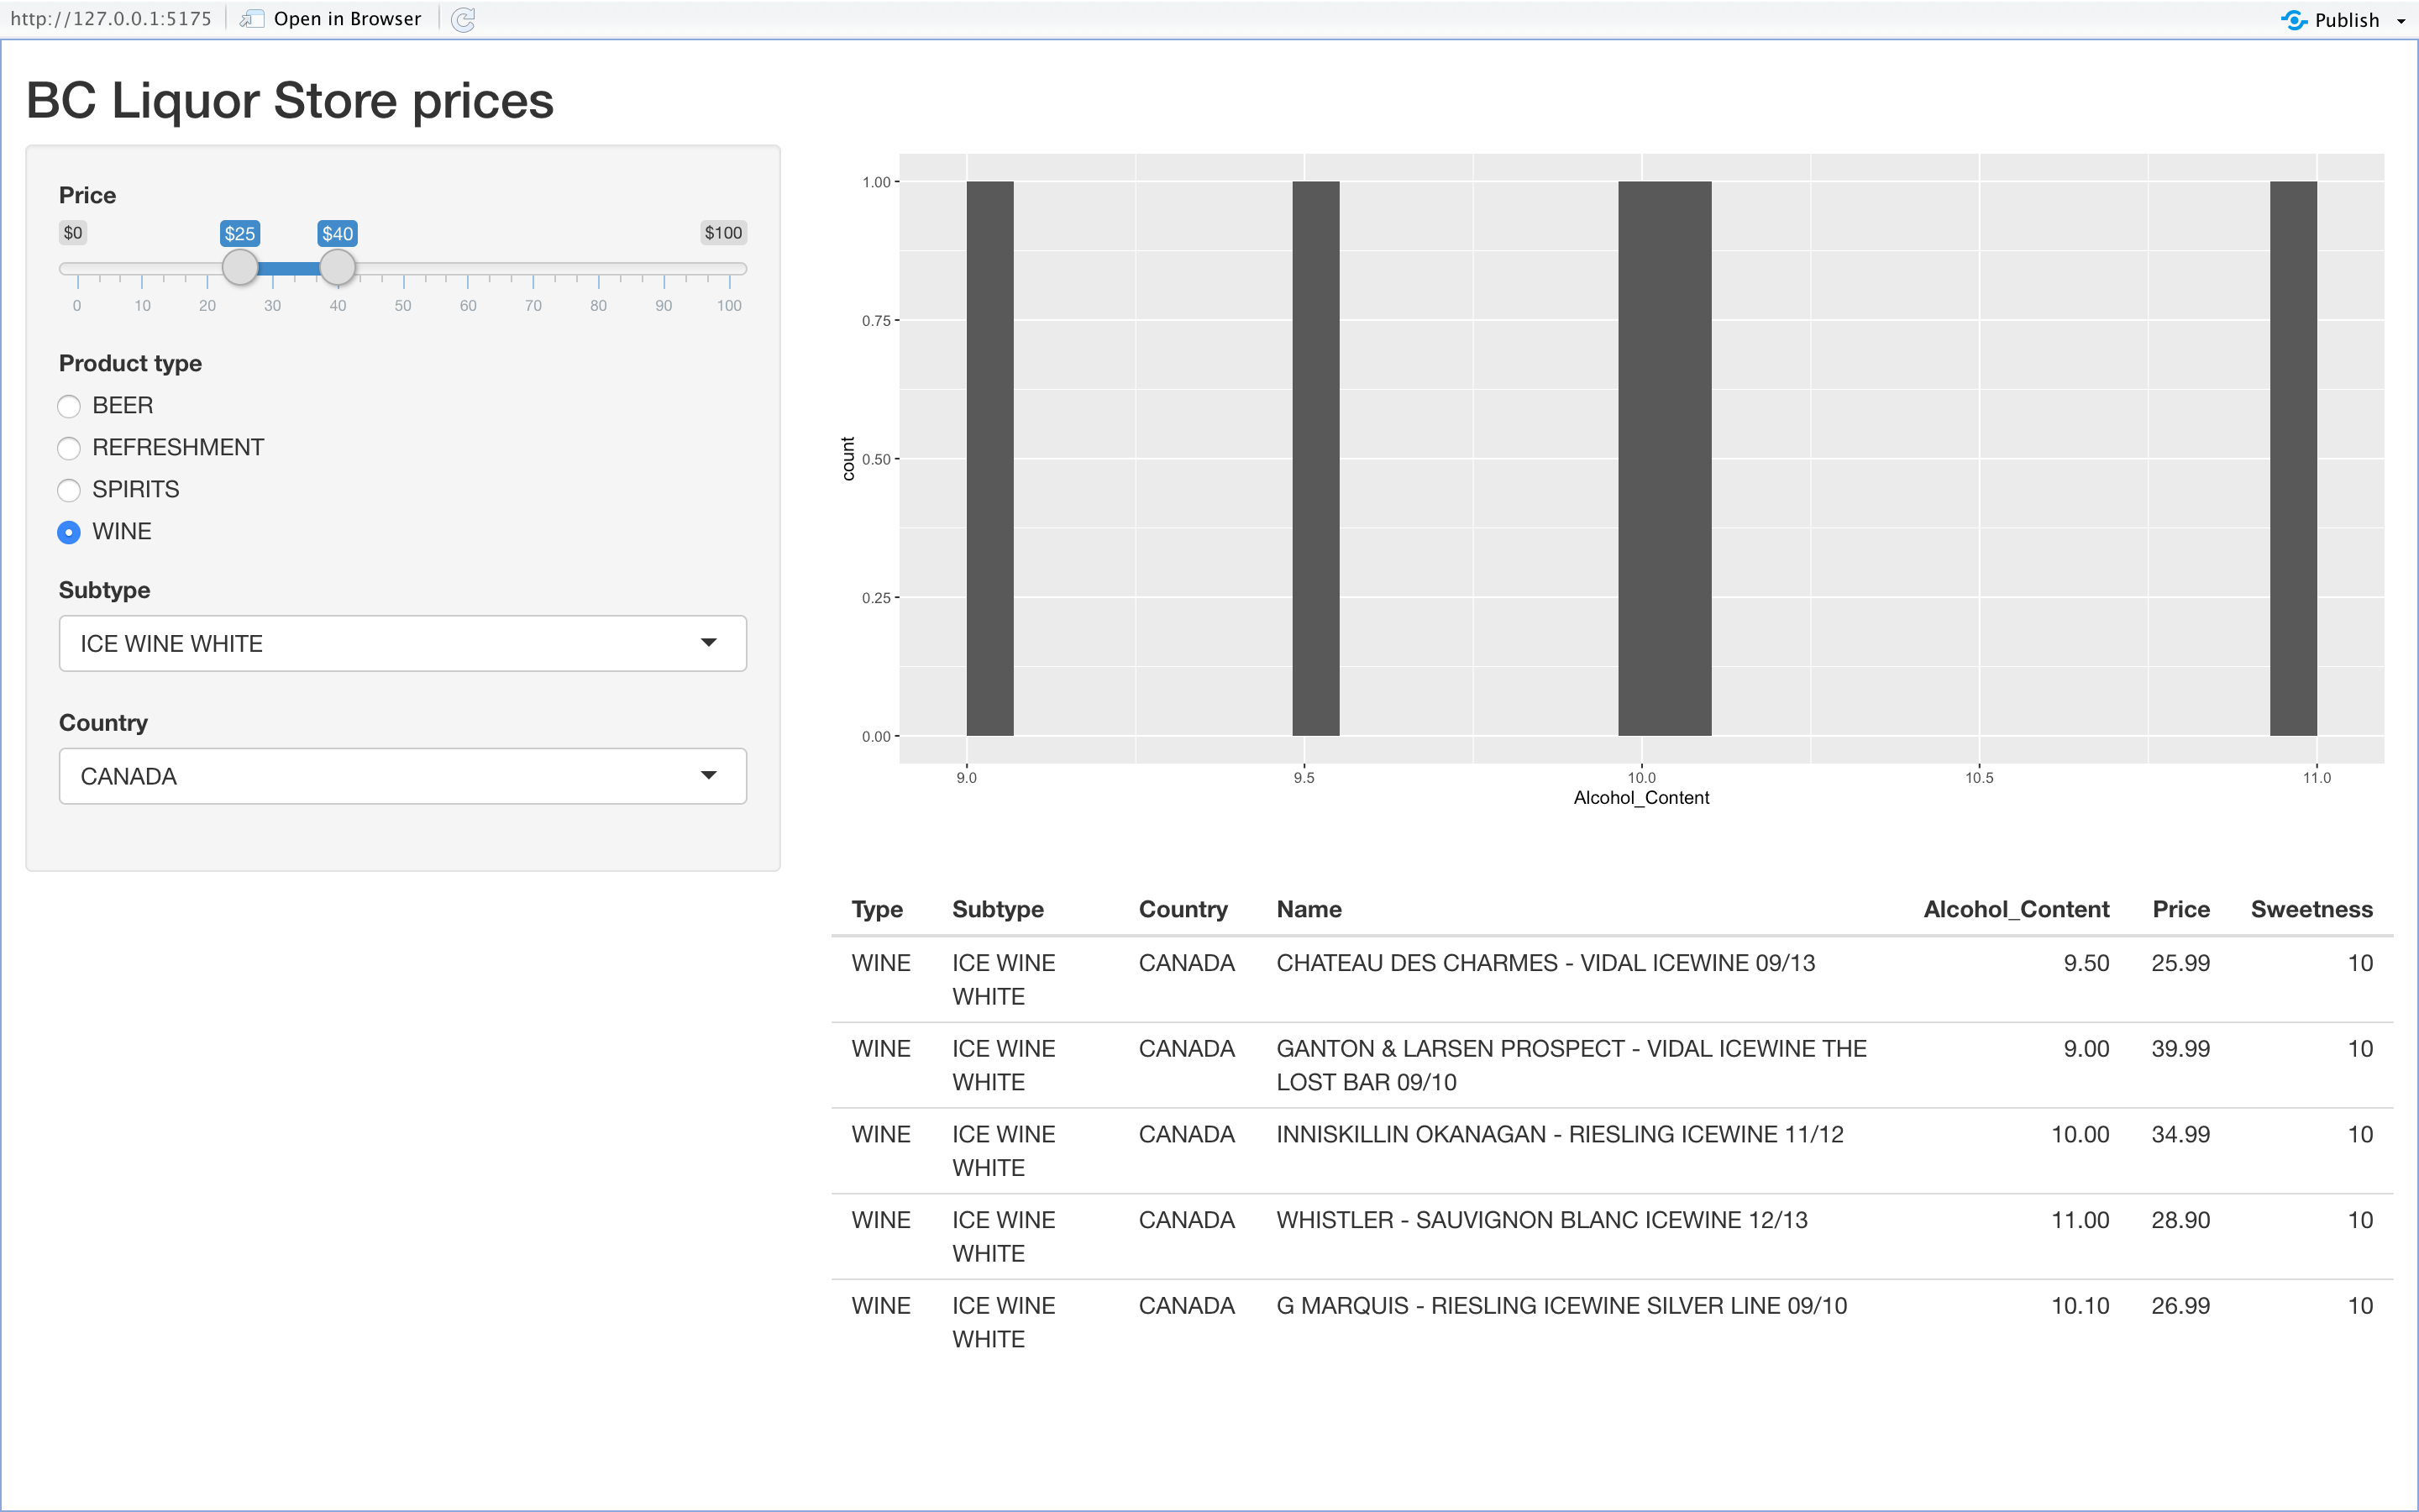Select the BEER radio button

69,406
